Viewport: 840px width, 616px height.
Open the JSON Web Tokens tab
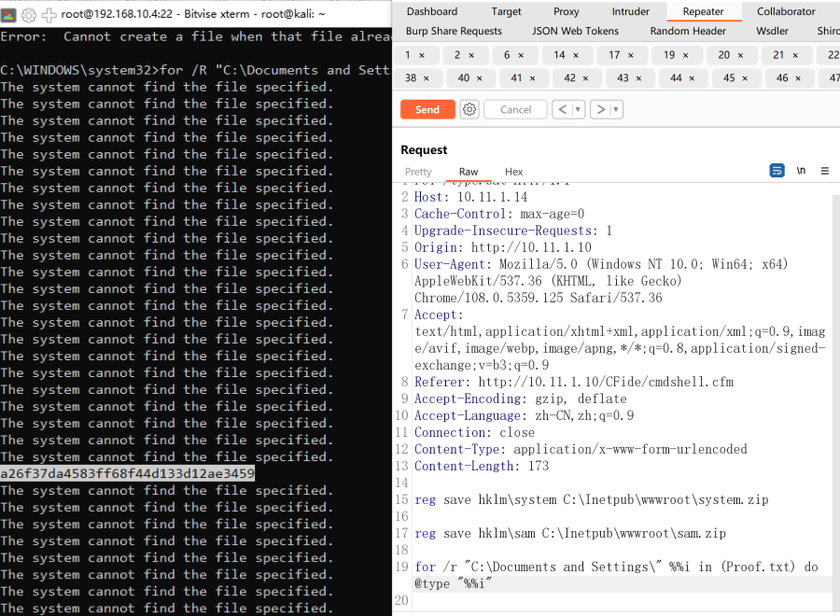(x=575, y=31)
